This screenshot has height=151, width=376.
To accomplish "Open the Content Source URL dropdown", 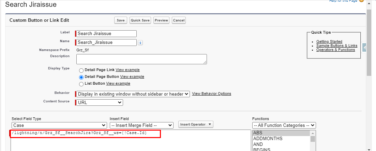I will (x=100, y=102).
